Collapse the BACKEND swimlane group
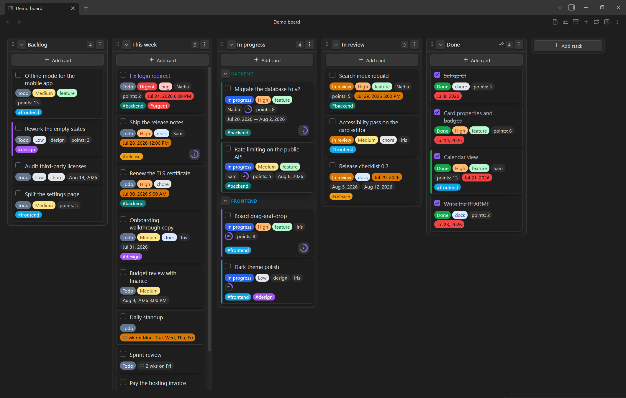Screen dimensions: 626x398 225,74
